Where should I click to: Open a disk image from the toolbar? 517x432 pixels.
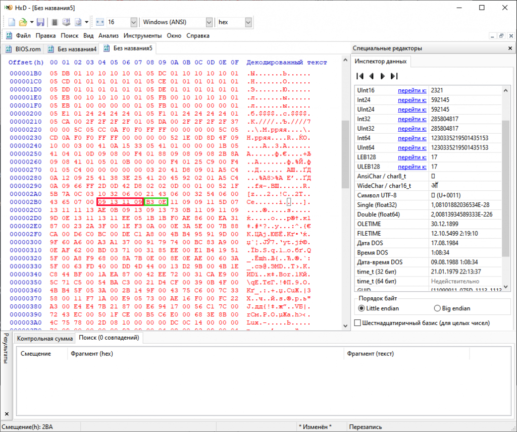[x=78, y=22]
